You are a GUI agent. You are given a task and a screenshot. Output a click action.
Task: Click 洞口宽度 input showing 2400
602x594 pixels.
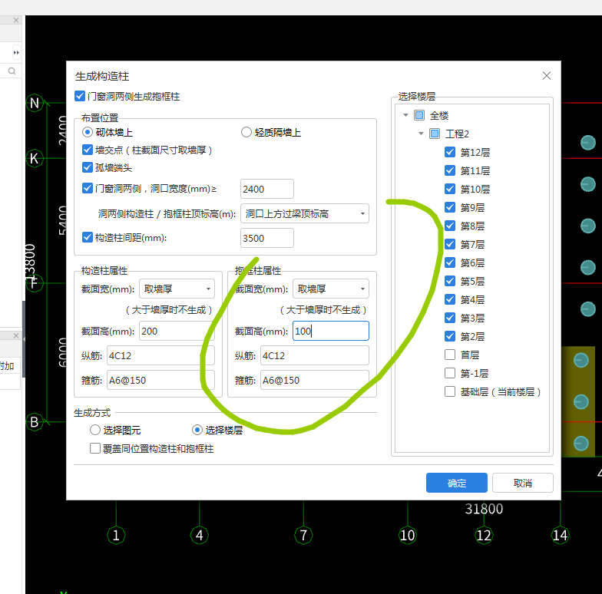click(x=267, y=189)
